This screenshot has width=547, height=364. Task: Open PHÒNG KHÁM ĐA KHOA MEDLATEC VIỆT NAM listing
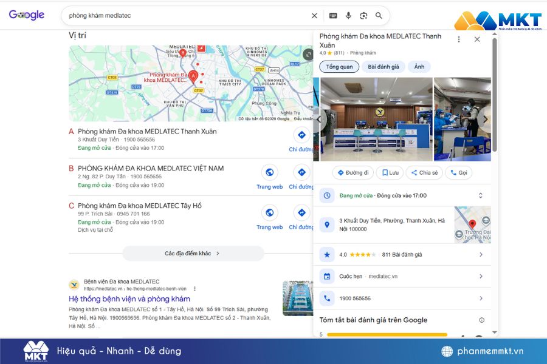pos(151,168)
